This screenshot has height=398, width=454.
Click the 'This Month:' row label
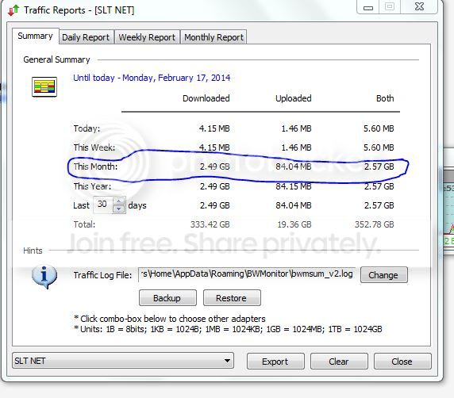point(95,166)
